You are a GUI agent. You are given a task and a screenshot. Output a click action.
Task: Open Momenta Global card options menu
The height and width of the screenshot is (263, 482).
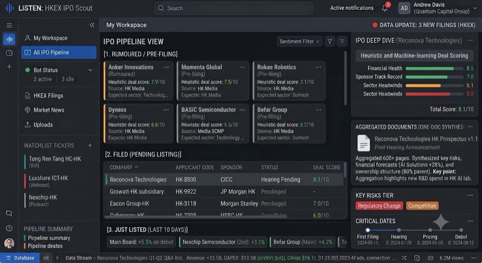(242, 67)
